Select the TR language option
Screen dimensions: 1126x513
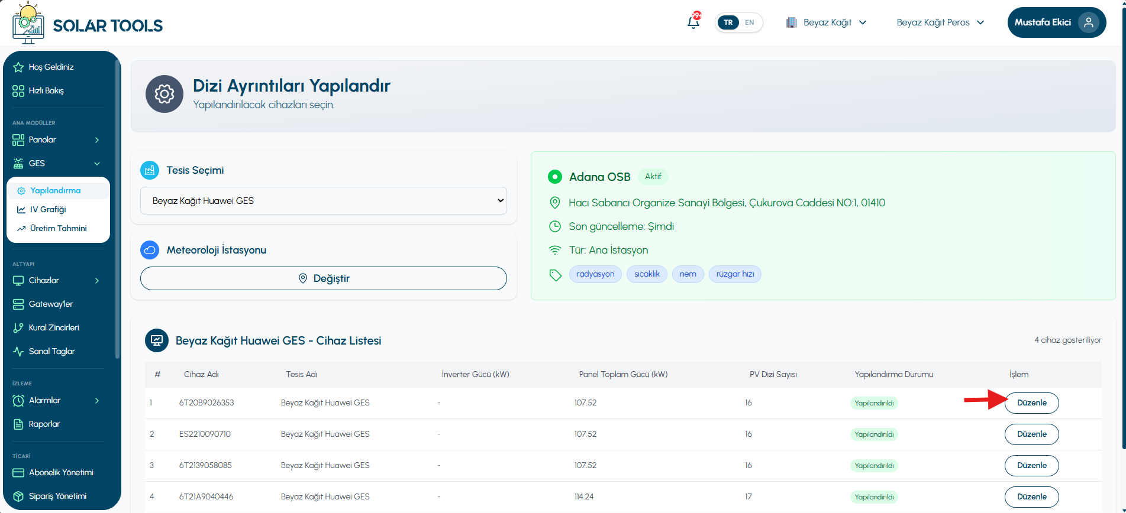click(x=728, y=22)
